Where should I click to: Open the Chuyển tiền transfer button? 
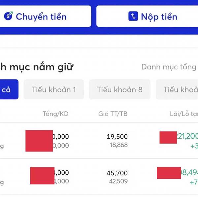(46, 16)
